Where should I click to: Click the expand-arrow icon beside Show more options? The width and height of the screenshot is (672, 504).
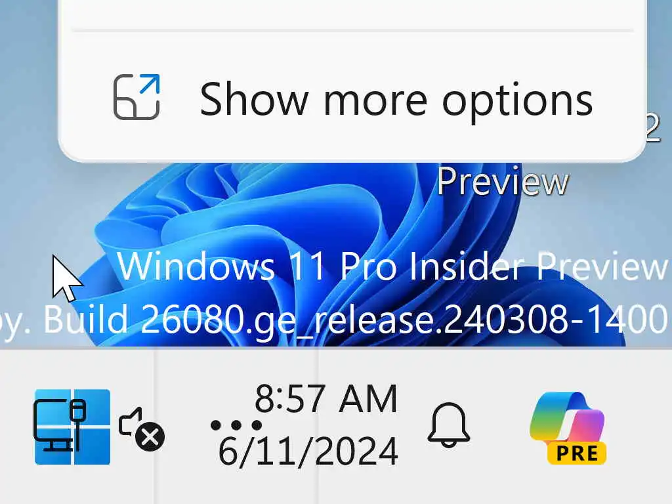(x=136, y=97)
